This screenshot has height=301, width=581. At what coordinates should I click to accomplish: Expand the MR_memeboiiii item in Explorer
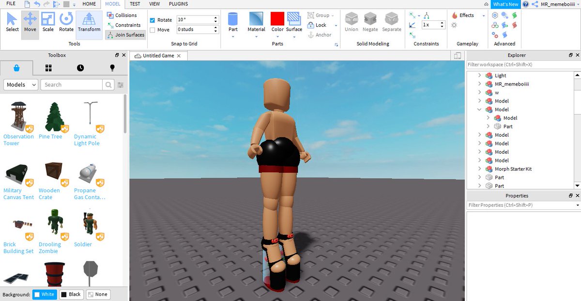click(480, 84)
